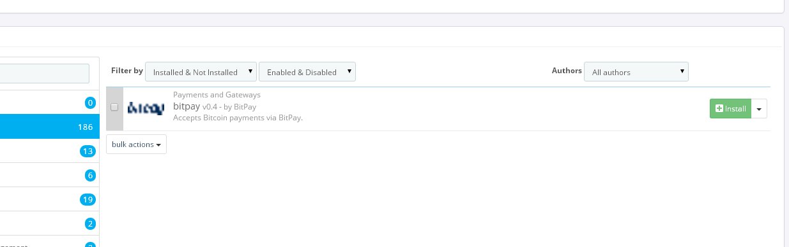
Task: Select the category showing 6 modules
Action: 50,175
